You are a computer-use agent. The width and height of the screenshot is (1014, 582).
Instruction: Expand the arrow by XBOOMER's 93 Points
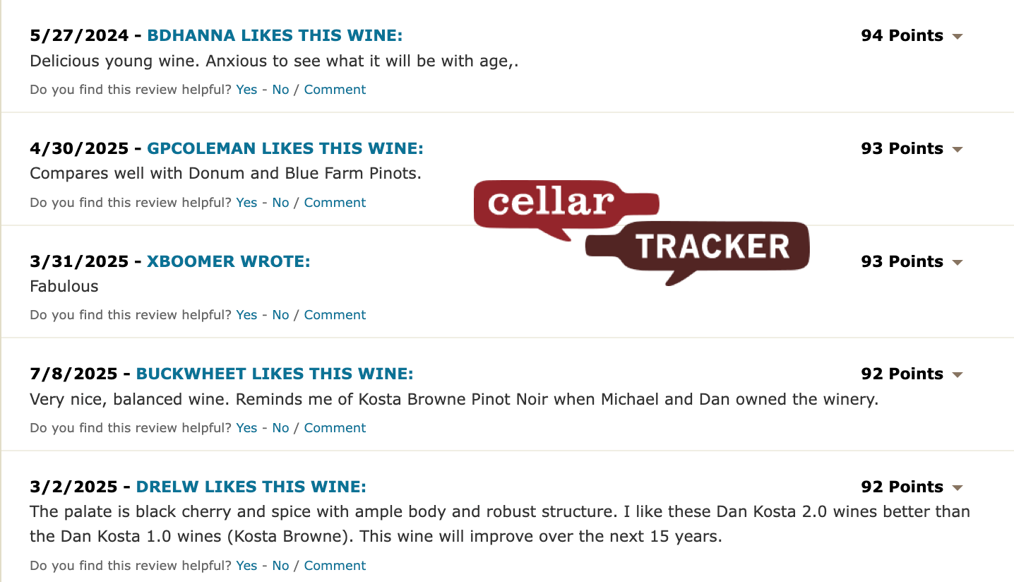pos(958,262)
